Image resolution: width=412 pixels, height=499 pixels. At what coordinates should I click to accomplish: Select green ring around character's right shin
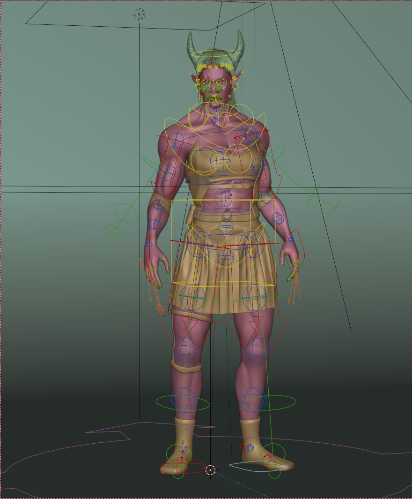pyautogui.click(x=183, y=402)
